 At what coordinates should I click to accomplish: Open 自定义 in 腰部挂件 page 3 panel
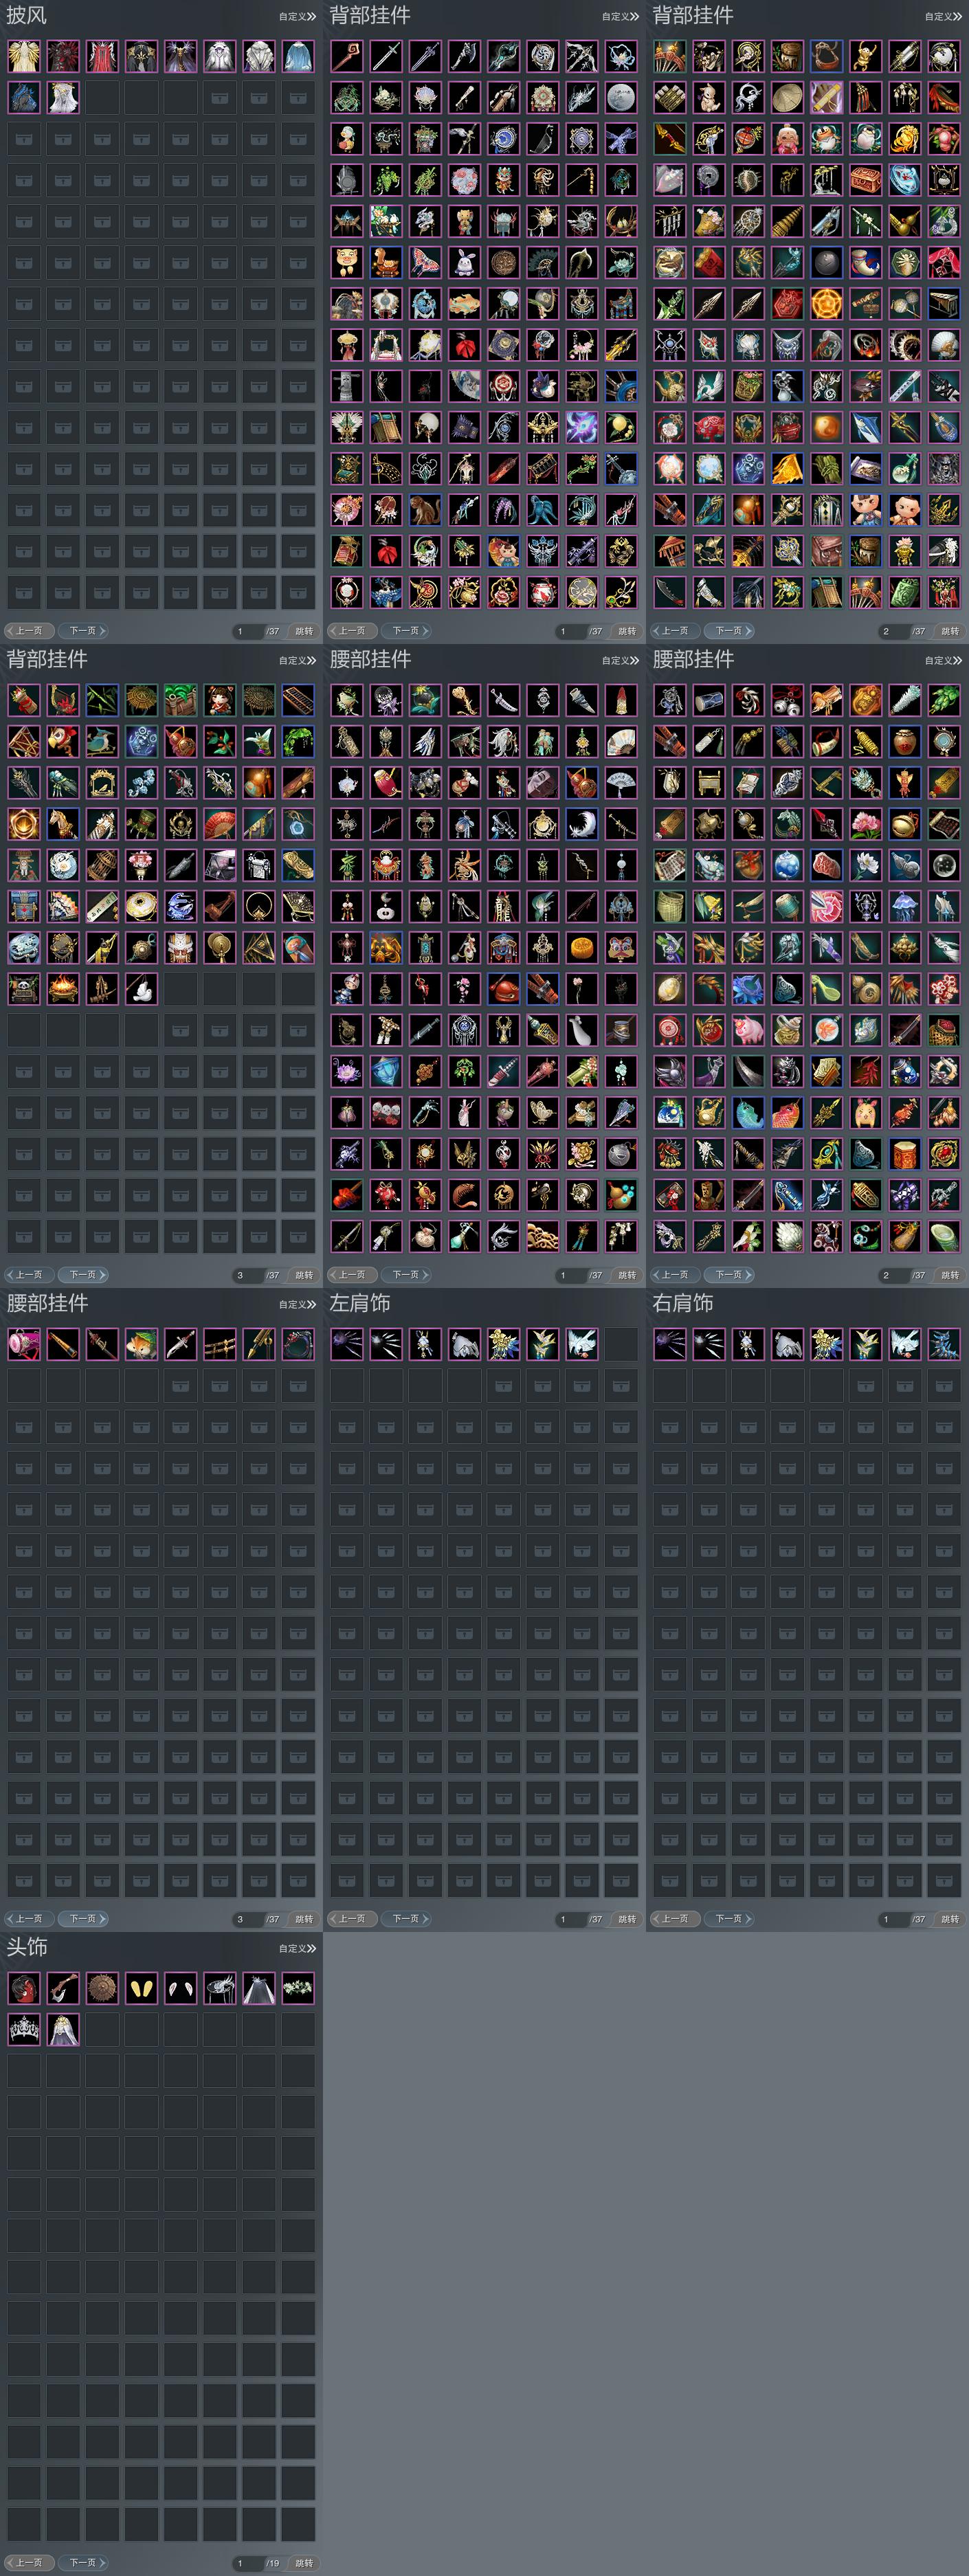297,1304
